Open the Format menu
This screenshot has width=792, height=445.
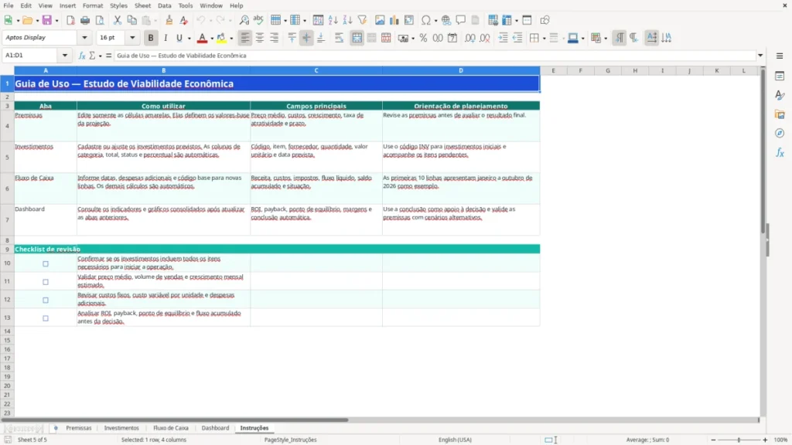(x=93, y=5)
